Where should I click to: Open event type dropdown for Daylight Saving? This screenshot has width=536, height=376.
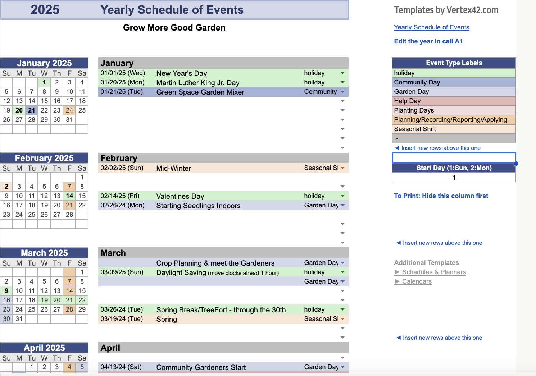coord(342,272)
